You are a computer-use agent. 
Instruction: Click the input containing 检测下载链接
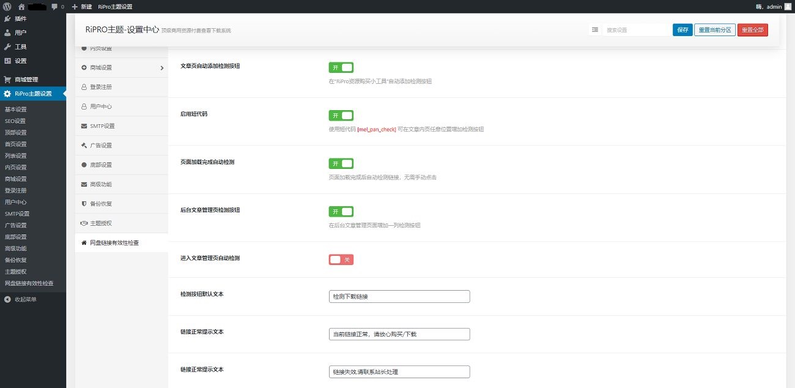[x=399, y=296]
